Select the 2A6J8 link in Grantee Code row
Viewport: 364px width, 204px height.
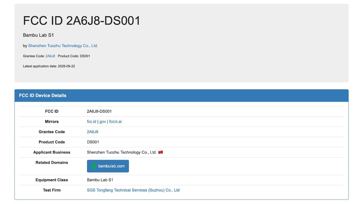click(x=93, y=132)
